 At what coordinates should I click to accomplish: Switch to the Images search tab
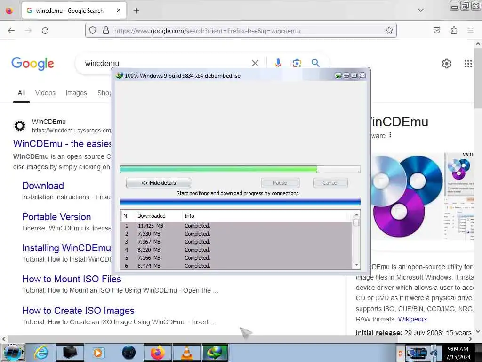(x=76, y=93)
